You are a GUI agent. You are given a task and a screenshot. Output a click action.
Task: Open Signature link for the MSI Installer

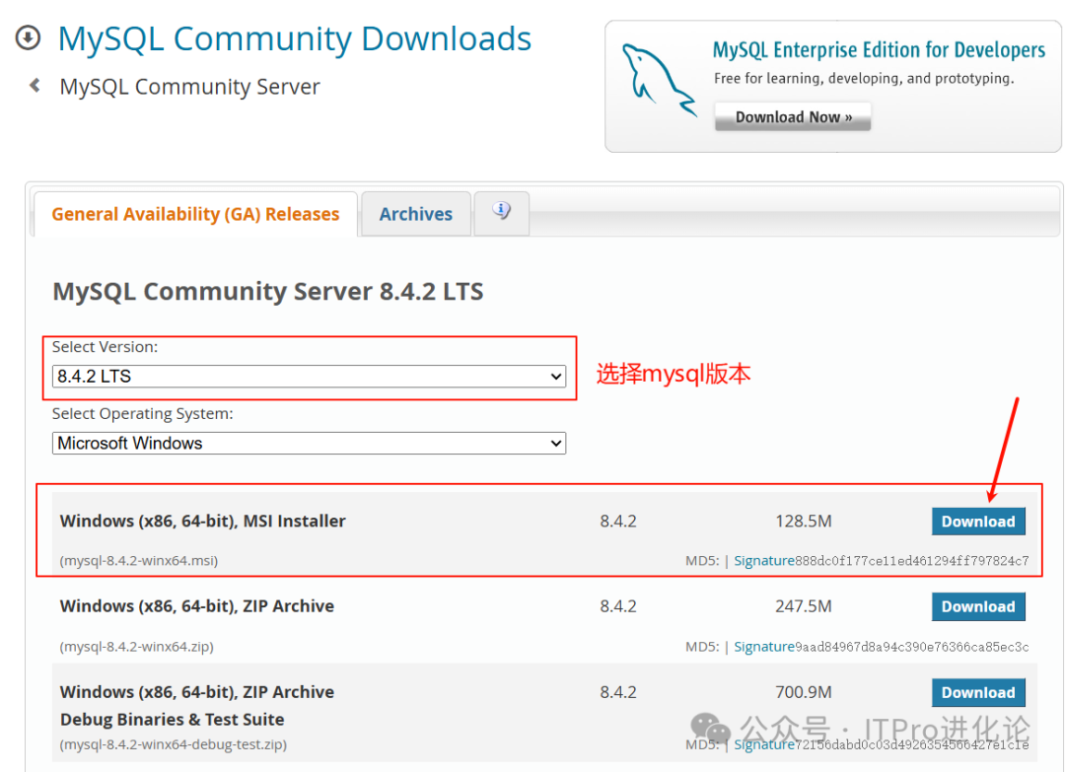click(764, 561)
